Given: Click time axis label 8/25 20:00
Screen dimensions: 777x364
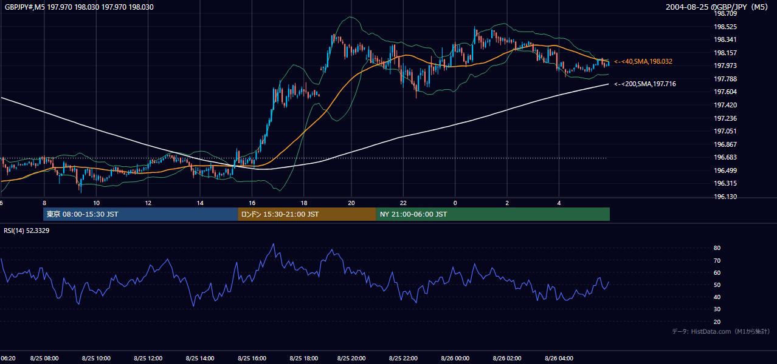Looking at the screenshot, I should (x=351, y=359).
